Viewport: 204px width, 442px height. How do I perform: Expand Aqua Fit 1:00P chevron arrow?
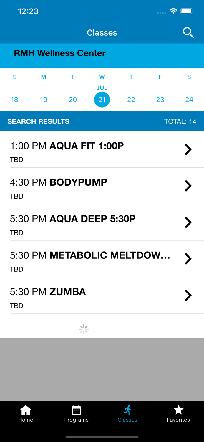188,149
